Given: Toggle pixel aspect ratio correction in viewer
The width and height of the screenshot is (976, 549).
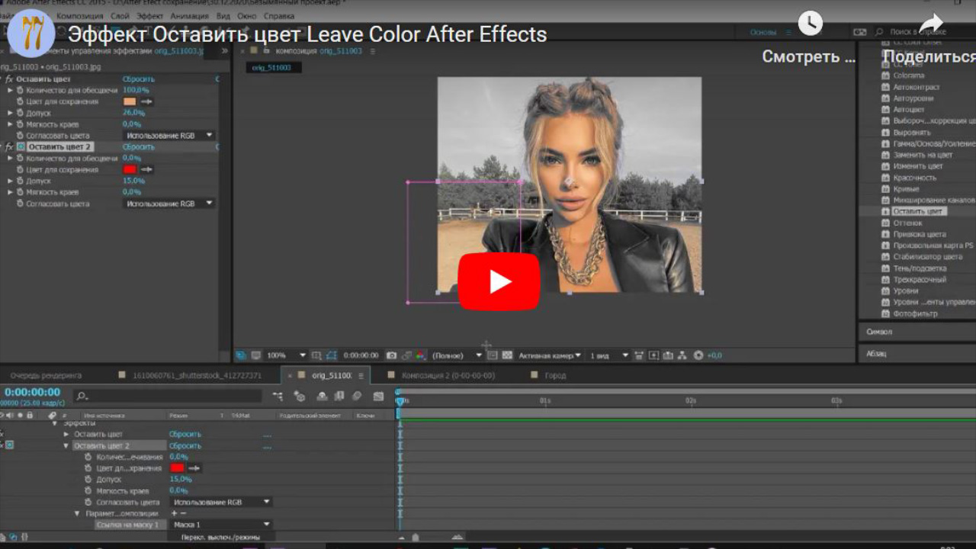Looking at the screenshot, I should pos(639,355).
